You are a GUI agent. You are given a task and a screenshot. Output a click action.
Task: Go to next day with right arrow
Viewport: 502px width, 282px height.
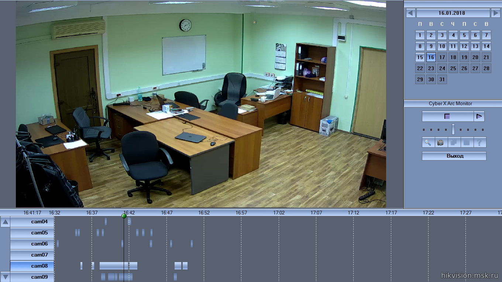[x=495, y=13]
